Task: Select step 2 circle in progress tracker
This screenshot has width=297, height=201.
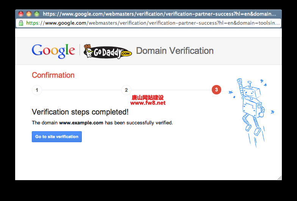Action: pyautogui.click(x=126, y=90)
